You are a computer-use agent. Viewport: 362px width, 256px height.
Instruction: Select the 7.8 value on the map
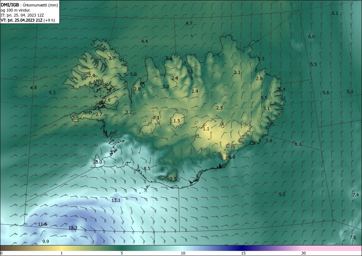353,238
